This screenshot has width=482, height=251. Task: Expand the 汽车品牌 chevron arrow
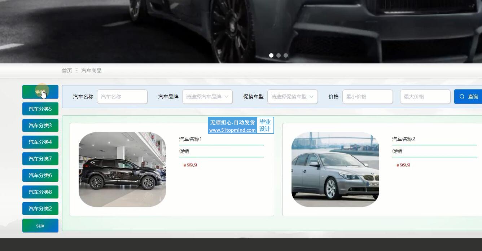226,97
